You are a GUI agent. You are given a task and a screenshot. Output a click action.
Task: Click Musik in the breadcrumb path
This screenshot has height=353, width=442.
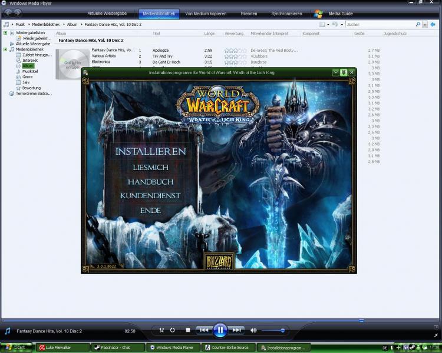point(20,25)
